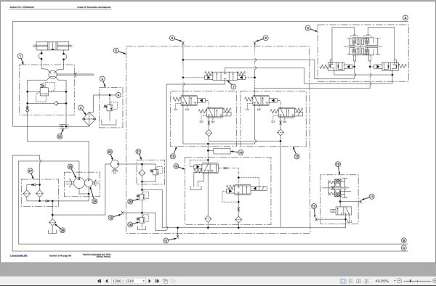Screen dimensions: 436x286
Task: Enable scrolling page layout mode
Action: (x=351, y=281)
